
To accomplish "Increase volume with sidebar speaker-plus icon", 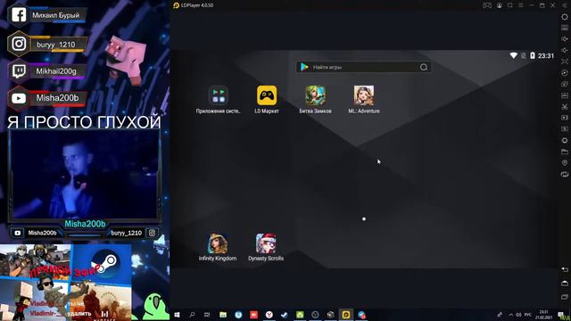I will 565,39.
